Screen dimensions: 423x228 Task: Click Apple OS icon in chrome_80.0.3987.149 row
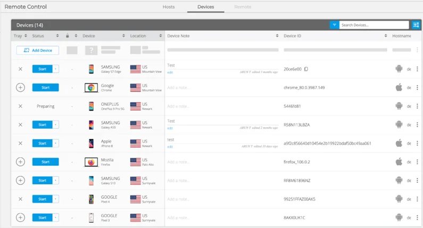click(399, 87)
